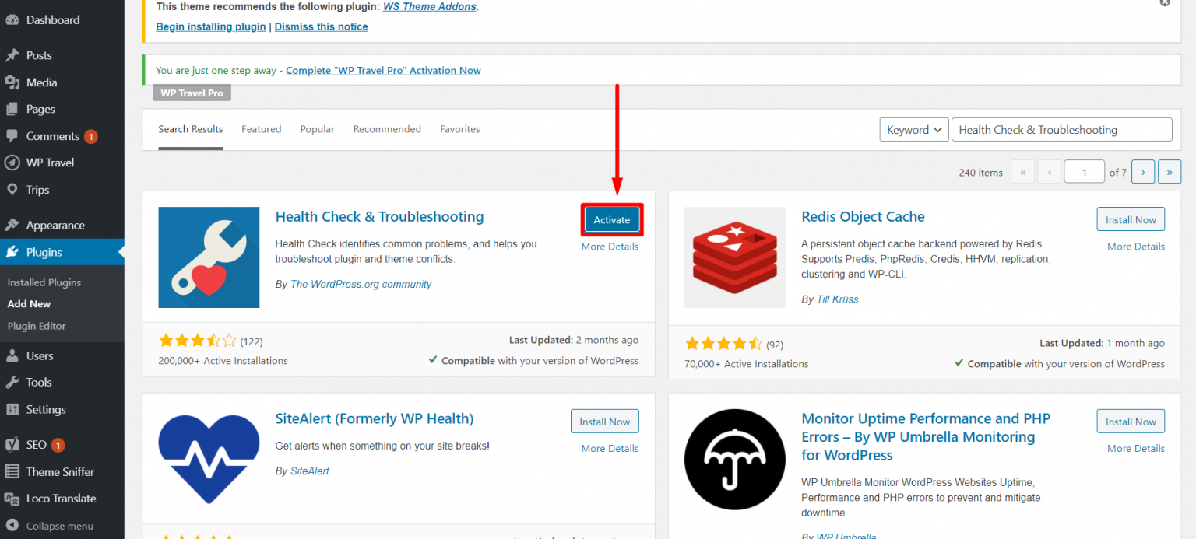Image resolution: width=1196 pixels, height=539 pixels.
Task: View More Details for WP Umbrella plugin
Action: [x=1136, y=449]
